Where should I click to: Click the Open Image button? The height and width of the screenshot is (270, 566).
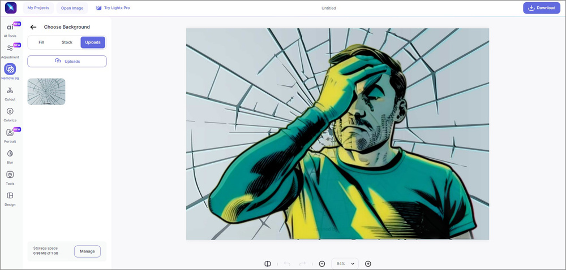[x=72, y=8]
